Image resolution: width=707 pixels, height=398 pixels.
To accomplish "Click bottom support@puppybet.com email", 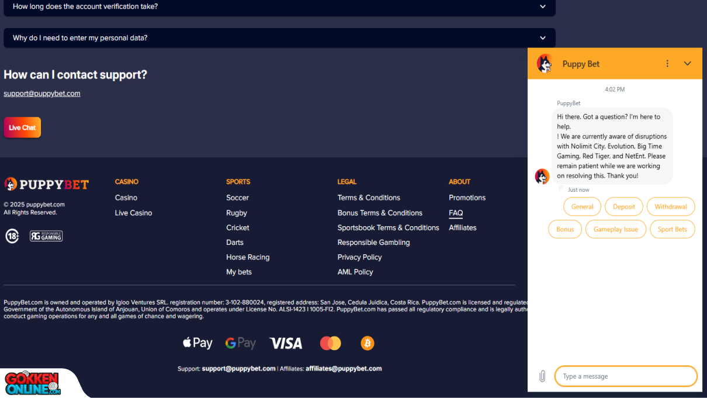I will (238, 369).
